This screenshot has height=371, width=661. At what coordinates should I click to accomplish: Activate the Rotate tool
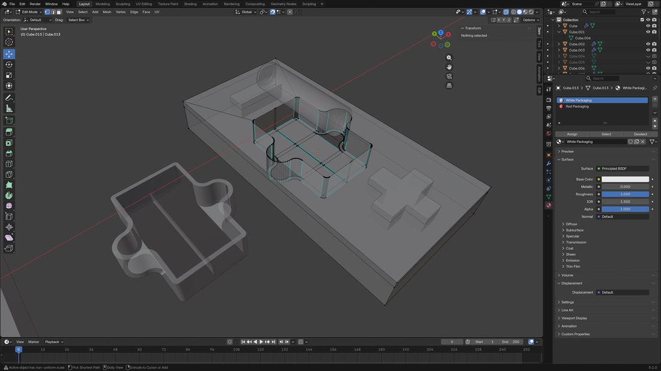click(9, 65)
